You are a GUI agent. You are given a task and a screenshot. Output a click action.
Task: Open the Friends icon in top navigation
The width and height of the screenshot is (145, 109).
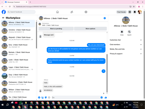[72, 12]
